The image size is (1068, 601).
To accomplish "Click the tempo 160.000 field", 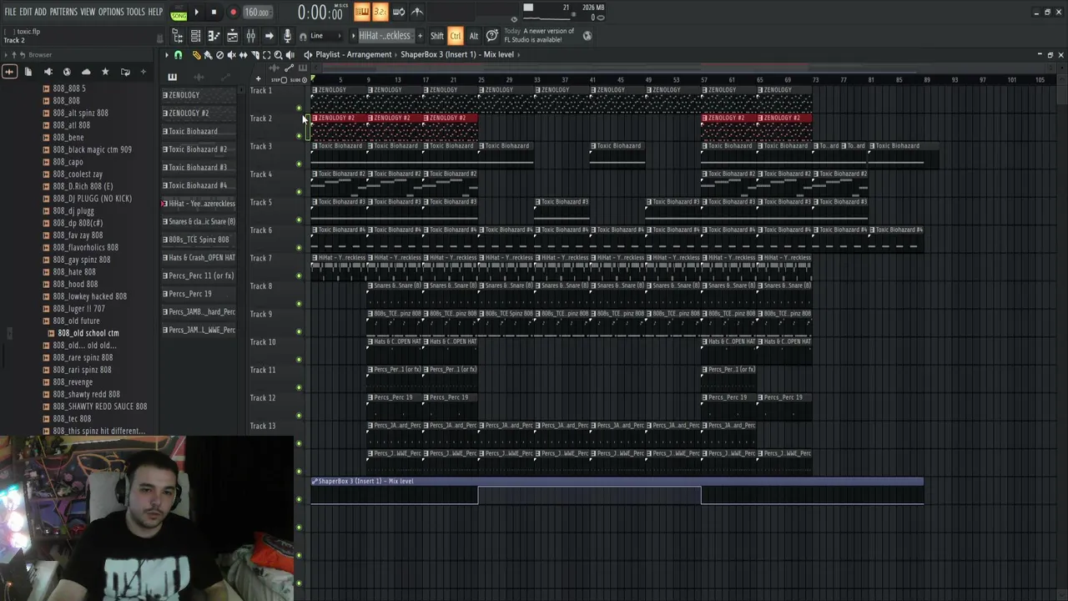I will [x=257, y=13].
